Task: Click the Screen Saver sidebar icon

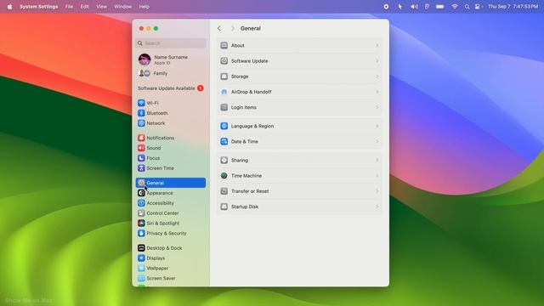Action: point(141,278)
